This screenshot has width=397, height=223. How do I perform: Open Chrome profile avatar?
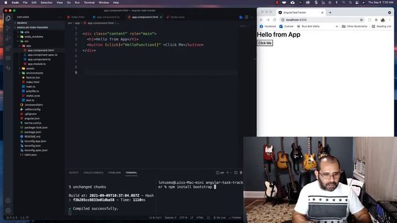pos(383,20)
